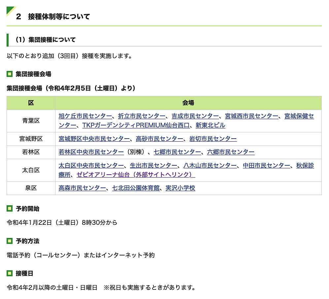Open the 旭ケ丘市民センター link
329x299 pixels.
85,116
